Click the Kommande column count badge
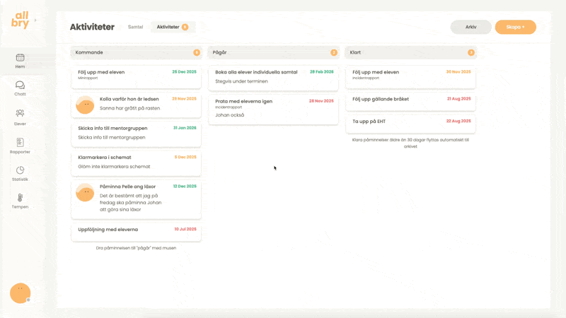Viewport: 566px width, 318px height. 197,52
